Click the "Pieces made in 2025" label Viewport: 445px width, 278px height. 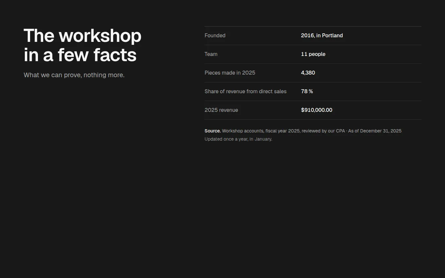click(230, 73)
